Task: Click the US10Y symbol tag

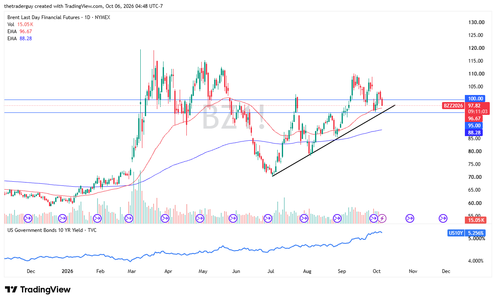Action: coord(456,233)
